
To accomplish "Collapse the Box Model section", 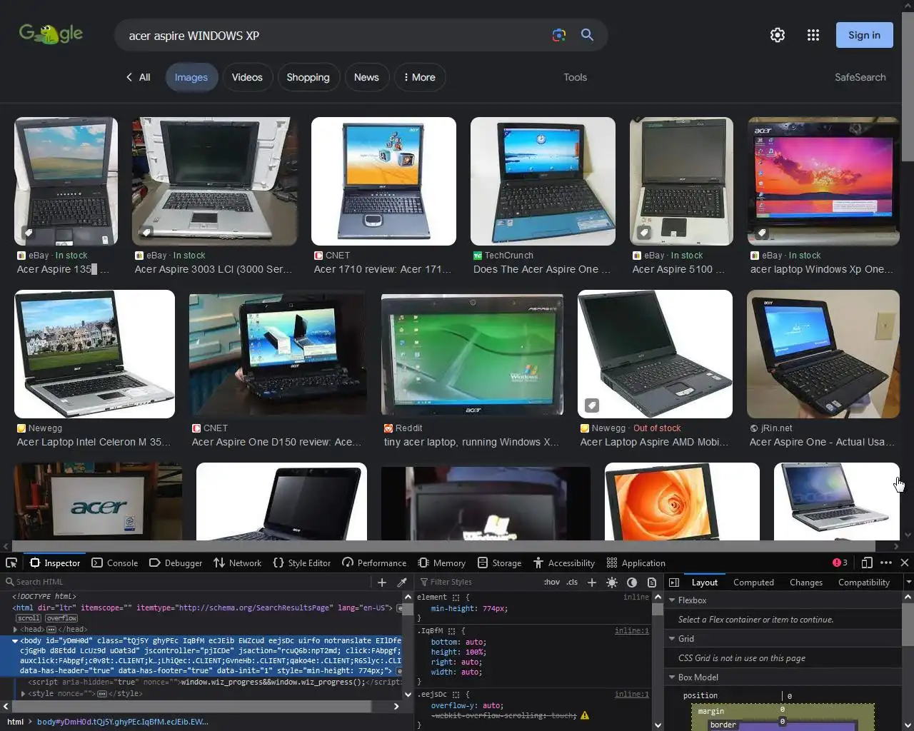I will 672,677.
